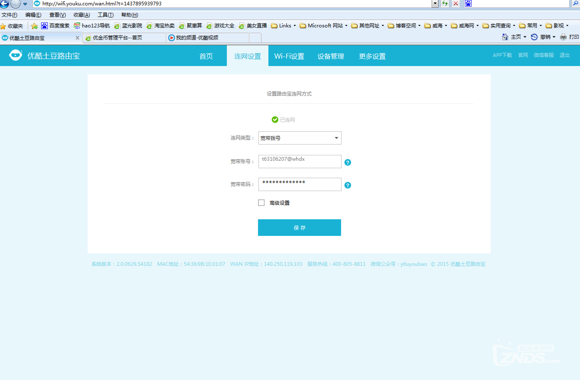The image size is (580, 380).
Task: Open the hao123导航 bookmark
Action: [x=92, y=26]
